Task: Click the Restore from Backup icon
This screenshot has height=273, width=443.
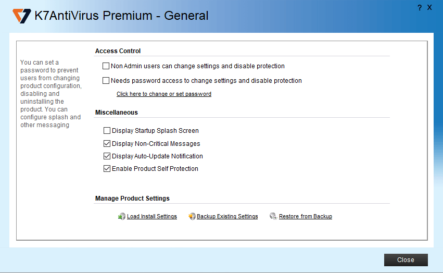Action: [273, 217]
